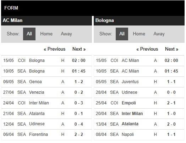Click the 02 : 00 kickoff time for AC Milan
The width and height of the screenshot is (186, 143).
tap(79, 61)
